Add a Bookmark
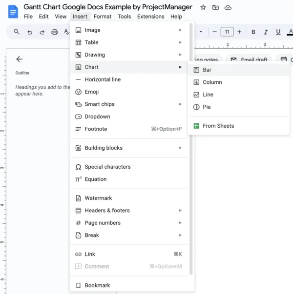Screen dimensions: 293x294 coord(129,285)
